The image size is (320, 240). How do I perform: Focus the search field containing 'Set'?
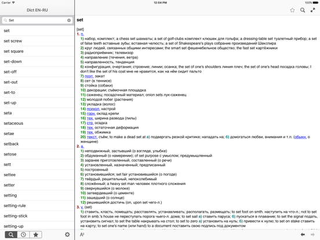37,20
